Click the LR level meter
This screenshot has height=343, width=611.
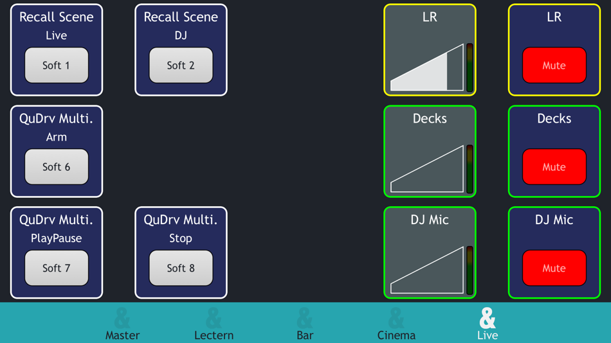click(x=470, y=67)
